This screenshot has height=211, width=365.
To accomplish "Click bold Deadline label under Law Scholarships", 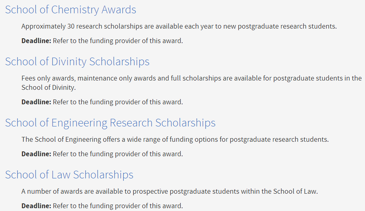I will [36, 206].
